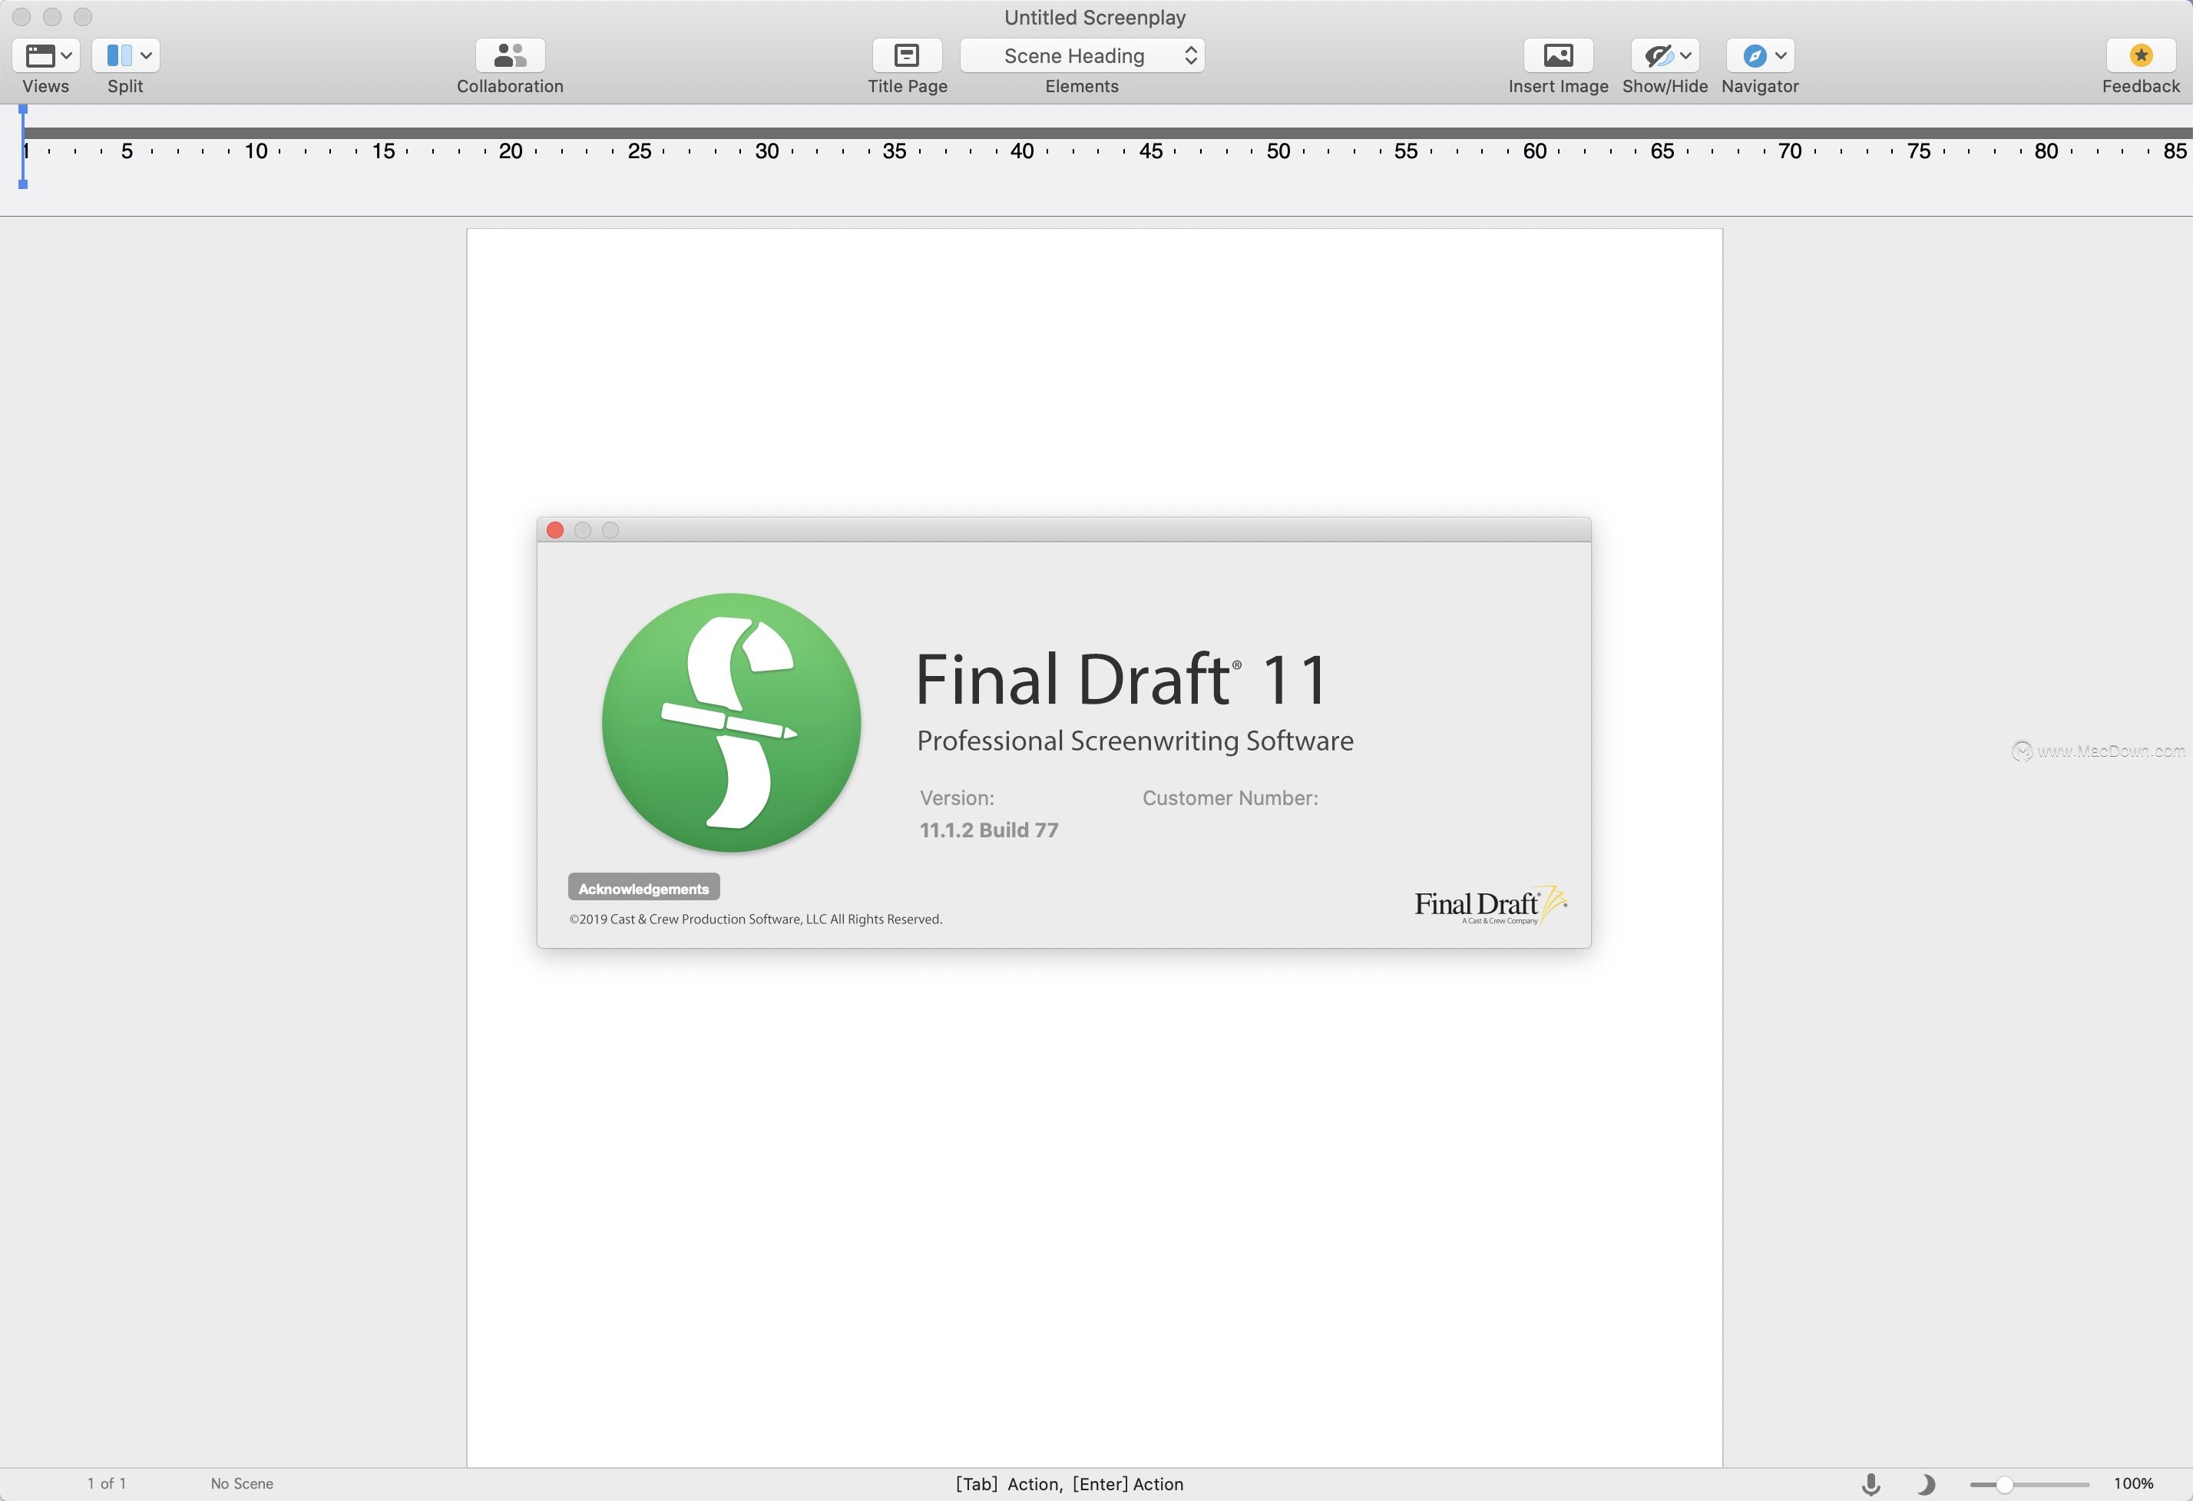Viewport: 2193px width, 1501px height.
Task: Click the Final Draft company logo
Action: (x=1490, y=906)
